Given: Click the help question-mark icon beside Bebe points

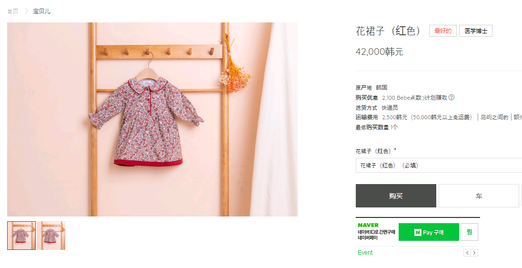Looking at the screenshot, I should point(452,98).
